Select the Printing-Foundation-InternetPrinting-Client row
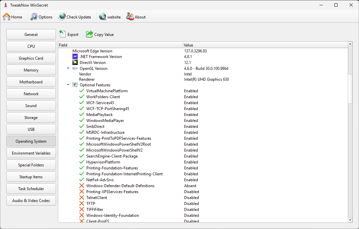The width and height of the screenshot is (359, 229). pos(203,174)
